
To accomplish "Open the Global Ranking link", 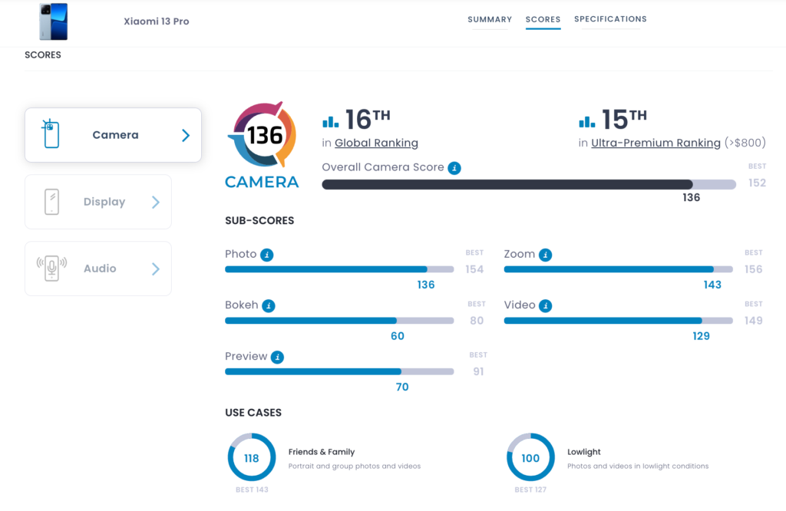I will (x=376, y=143).
